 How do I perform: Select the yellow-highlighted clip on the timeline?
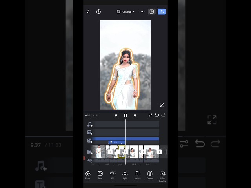pyautogui.click(x=122, y=152)
